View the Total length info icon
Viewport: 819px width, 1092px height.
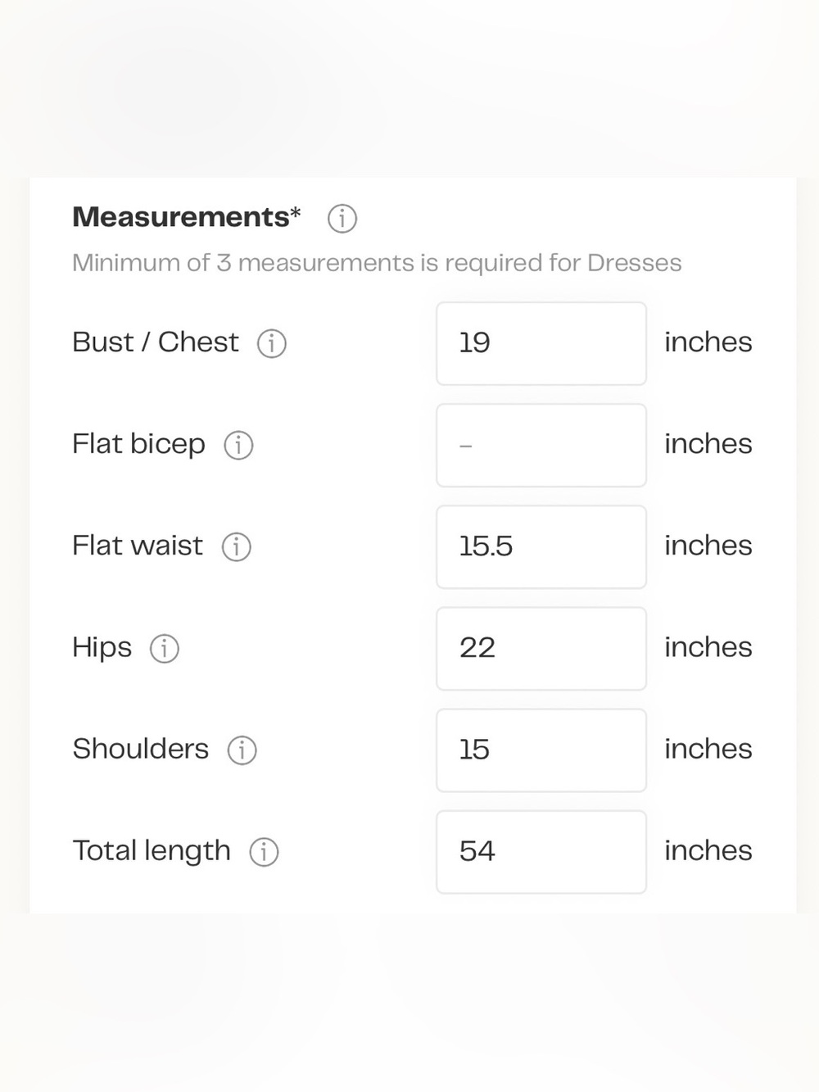(264, 852)
